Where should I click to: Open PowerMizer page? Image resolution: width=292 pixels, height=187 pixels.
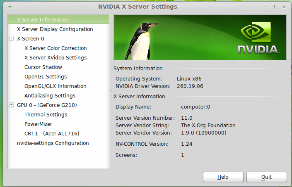(x=38, y=124)
